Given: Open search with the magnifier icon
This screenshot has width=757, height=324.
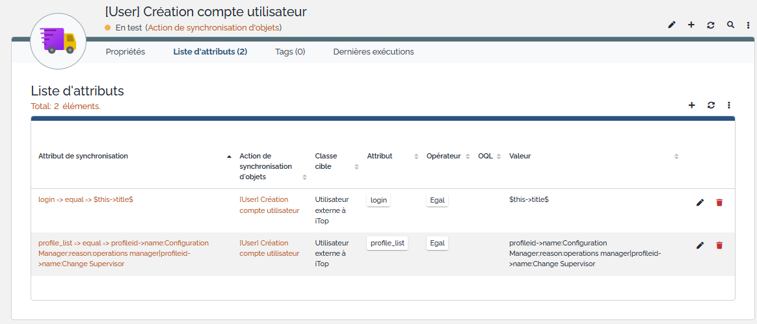Looking at the screenshot, I should (x=730, y=25).
